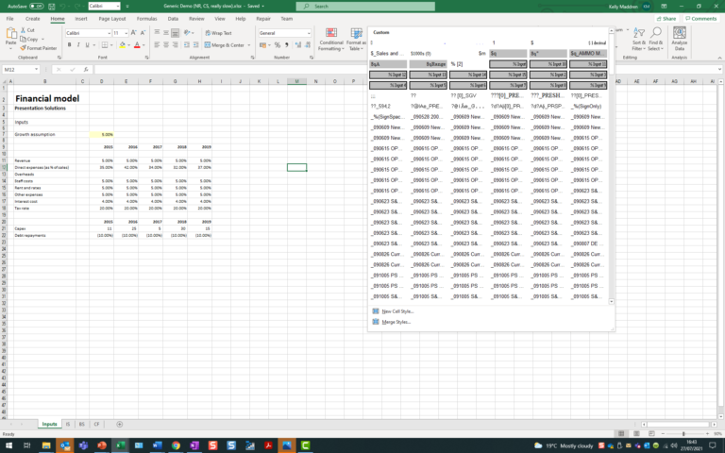The height and width of the screenshot is (453, 725).
Task: Click the font color red swatch
Action: (136, 44)
